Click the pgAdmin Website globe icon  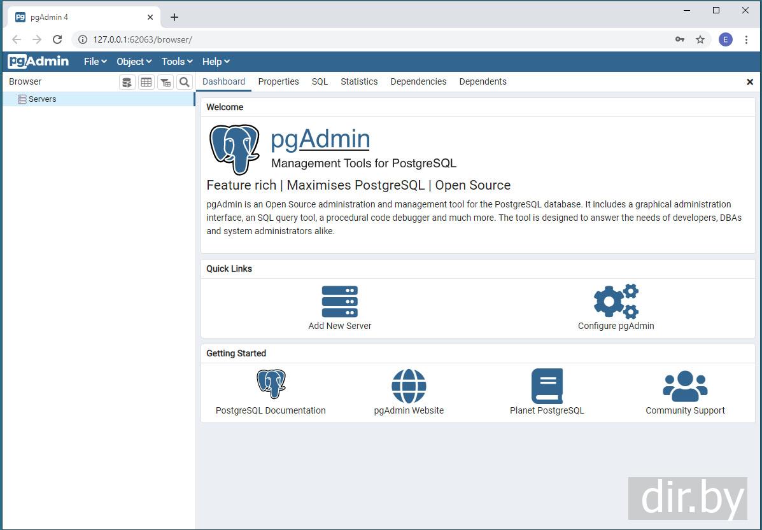pos(409,386)
